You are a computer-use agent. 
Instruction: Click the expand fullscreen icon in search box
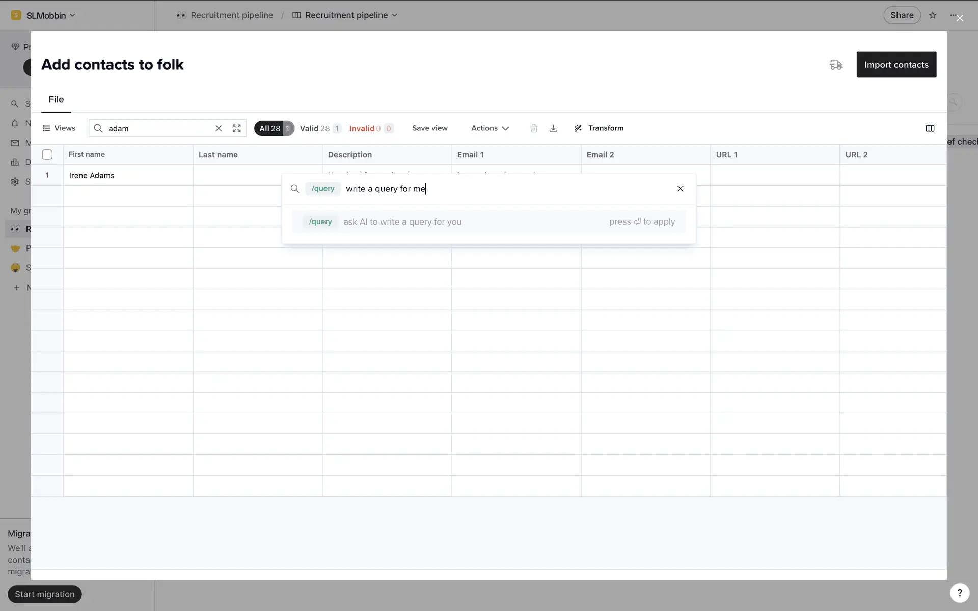point(237,128)
